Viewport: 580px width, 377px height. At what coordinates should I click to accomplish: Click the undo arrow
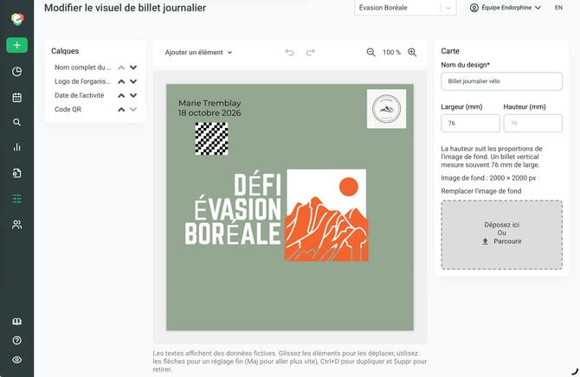click(290, 53)
